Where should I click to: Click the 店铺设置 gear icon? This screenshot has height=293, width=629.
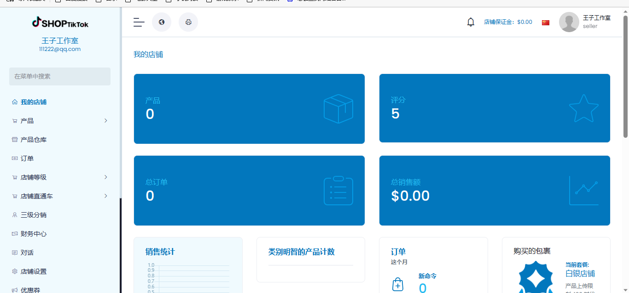point(15,271)
